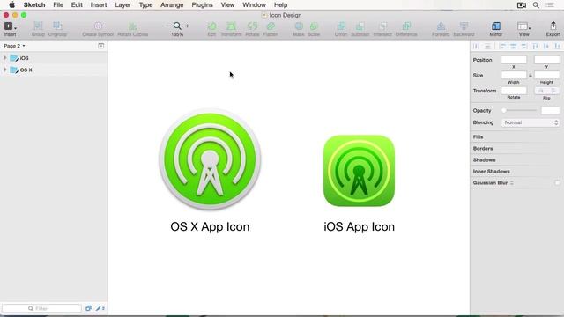The image size is (564, 317).
Task: Click the Scale toolbar icon
Action: [314, 26]
